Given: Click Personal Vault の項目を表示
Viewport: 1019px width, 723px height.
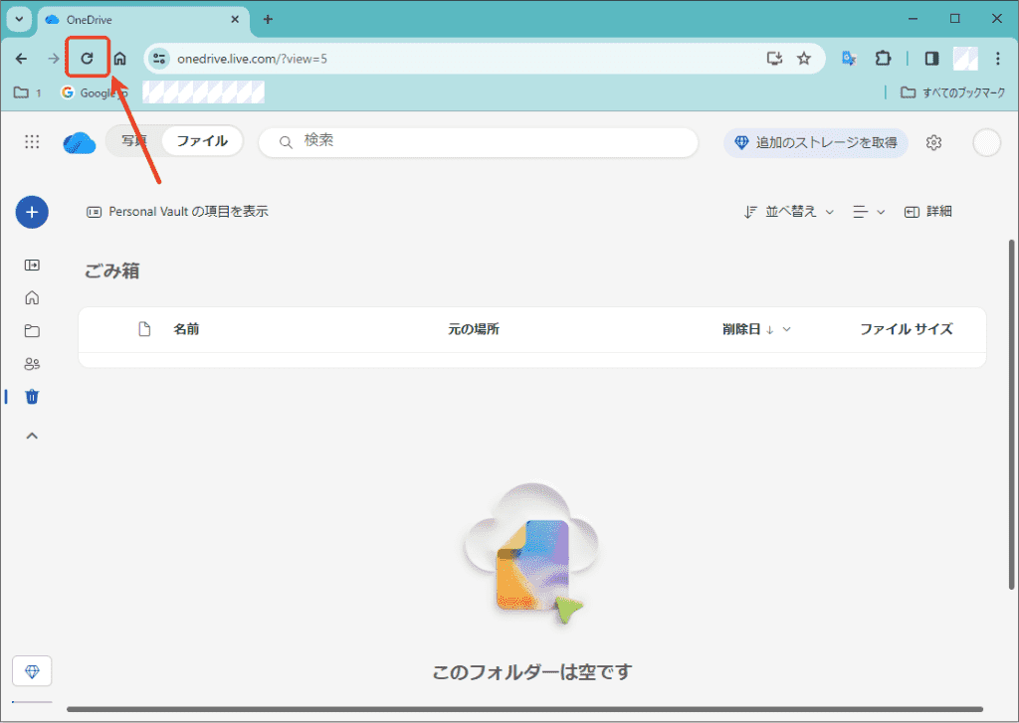Looking at the screenshot, I should 178,212.
